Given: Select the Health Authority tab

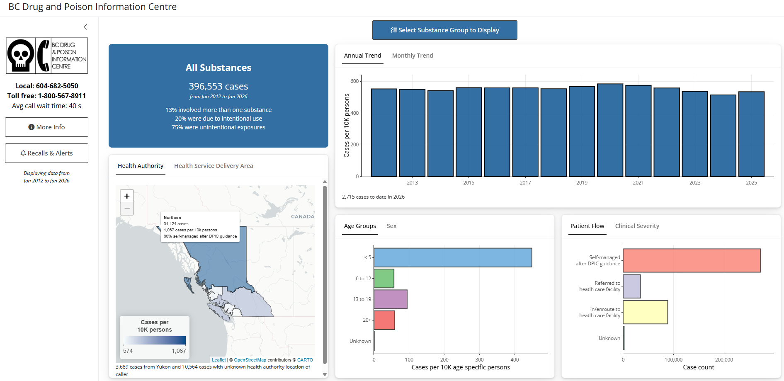Looking at the screenshot, I should [141, 166].
